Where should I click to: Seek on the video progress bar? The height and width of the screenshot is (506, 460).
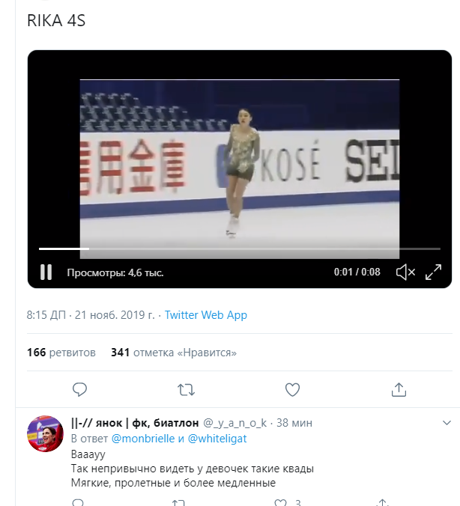(240, 249)
